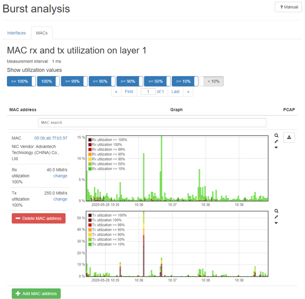Switch to the Interfaces tab
This screenshot has height=299, width=305.
[16, 33]
